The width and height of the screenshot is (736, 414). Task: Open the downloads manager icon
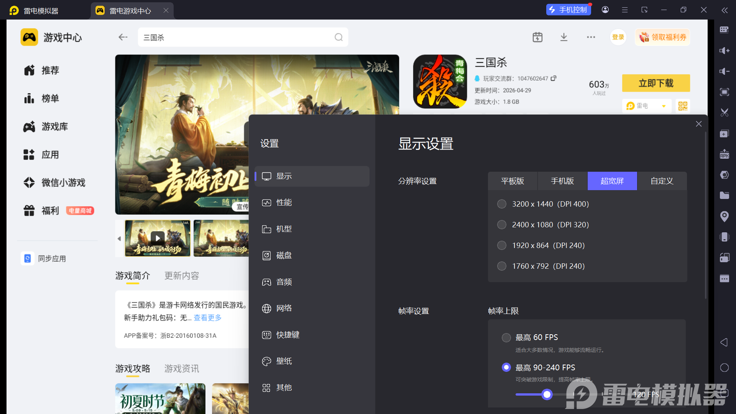(x=564, y=37)
